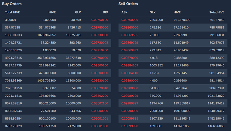The image size is (231, 131).
Task: Select bid price 0.09700000
Action: pyautogui.click(x=100, y=58)
